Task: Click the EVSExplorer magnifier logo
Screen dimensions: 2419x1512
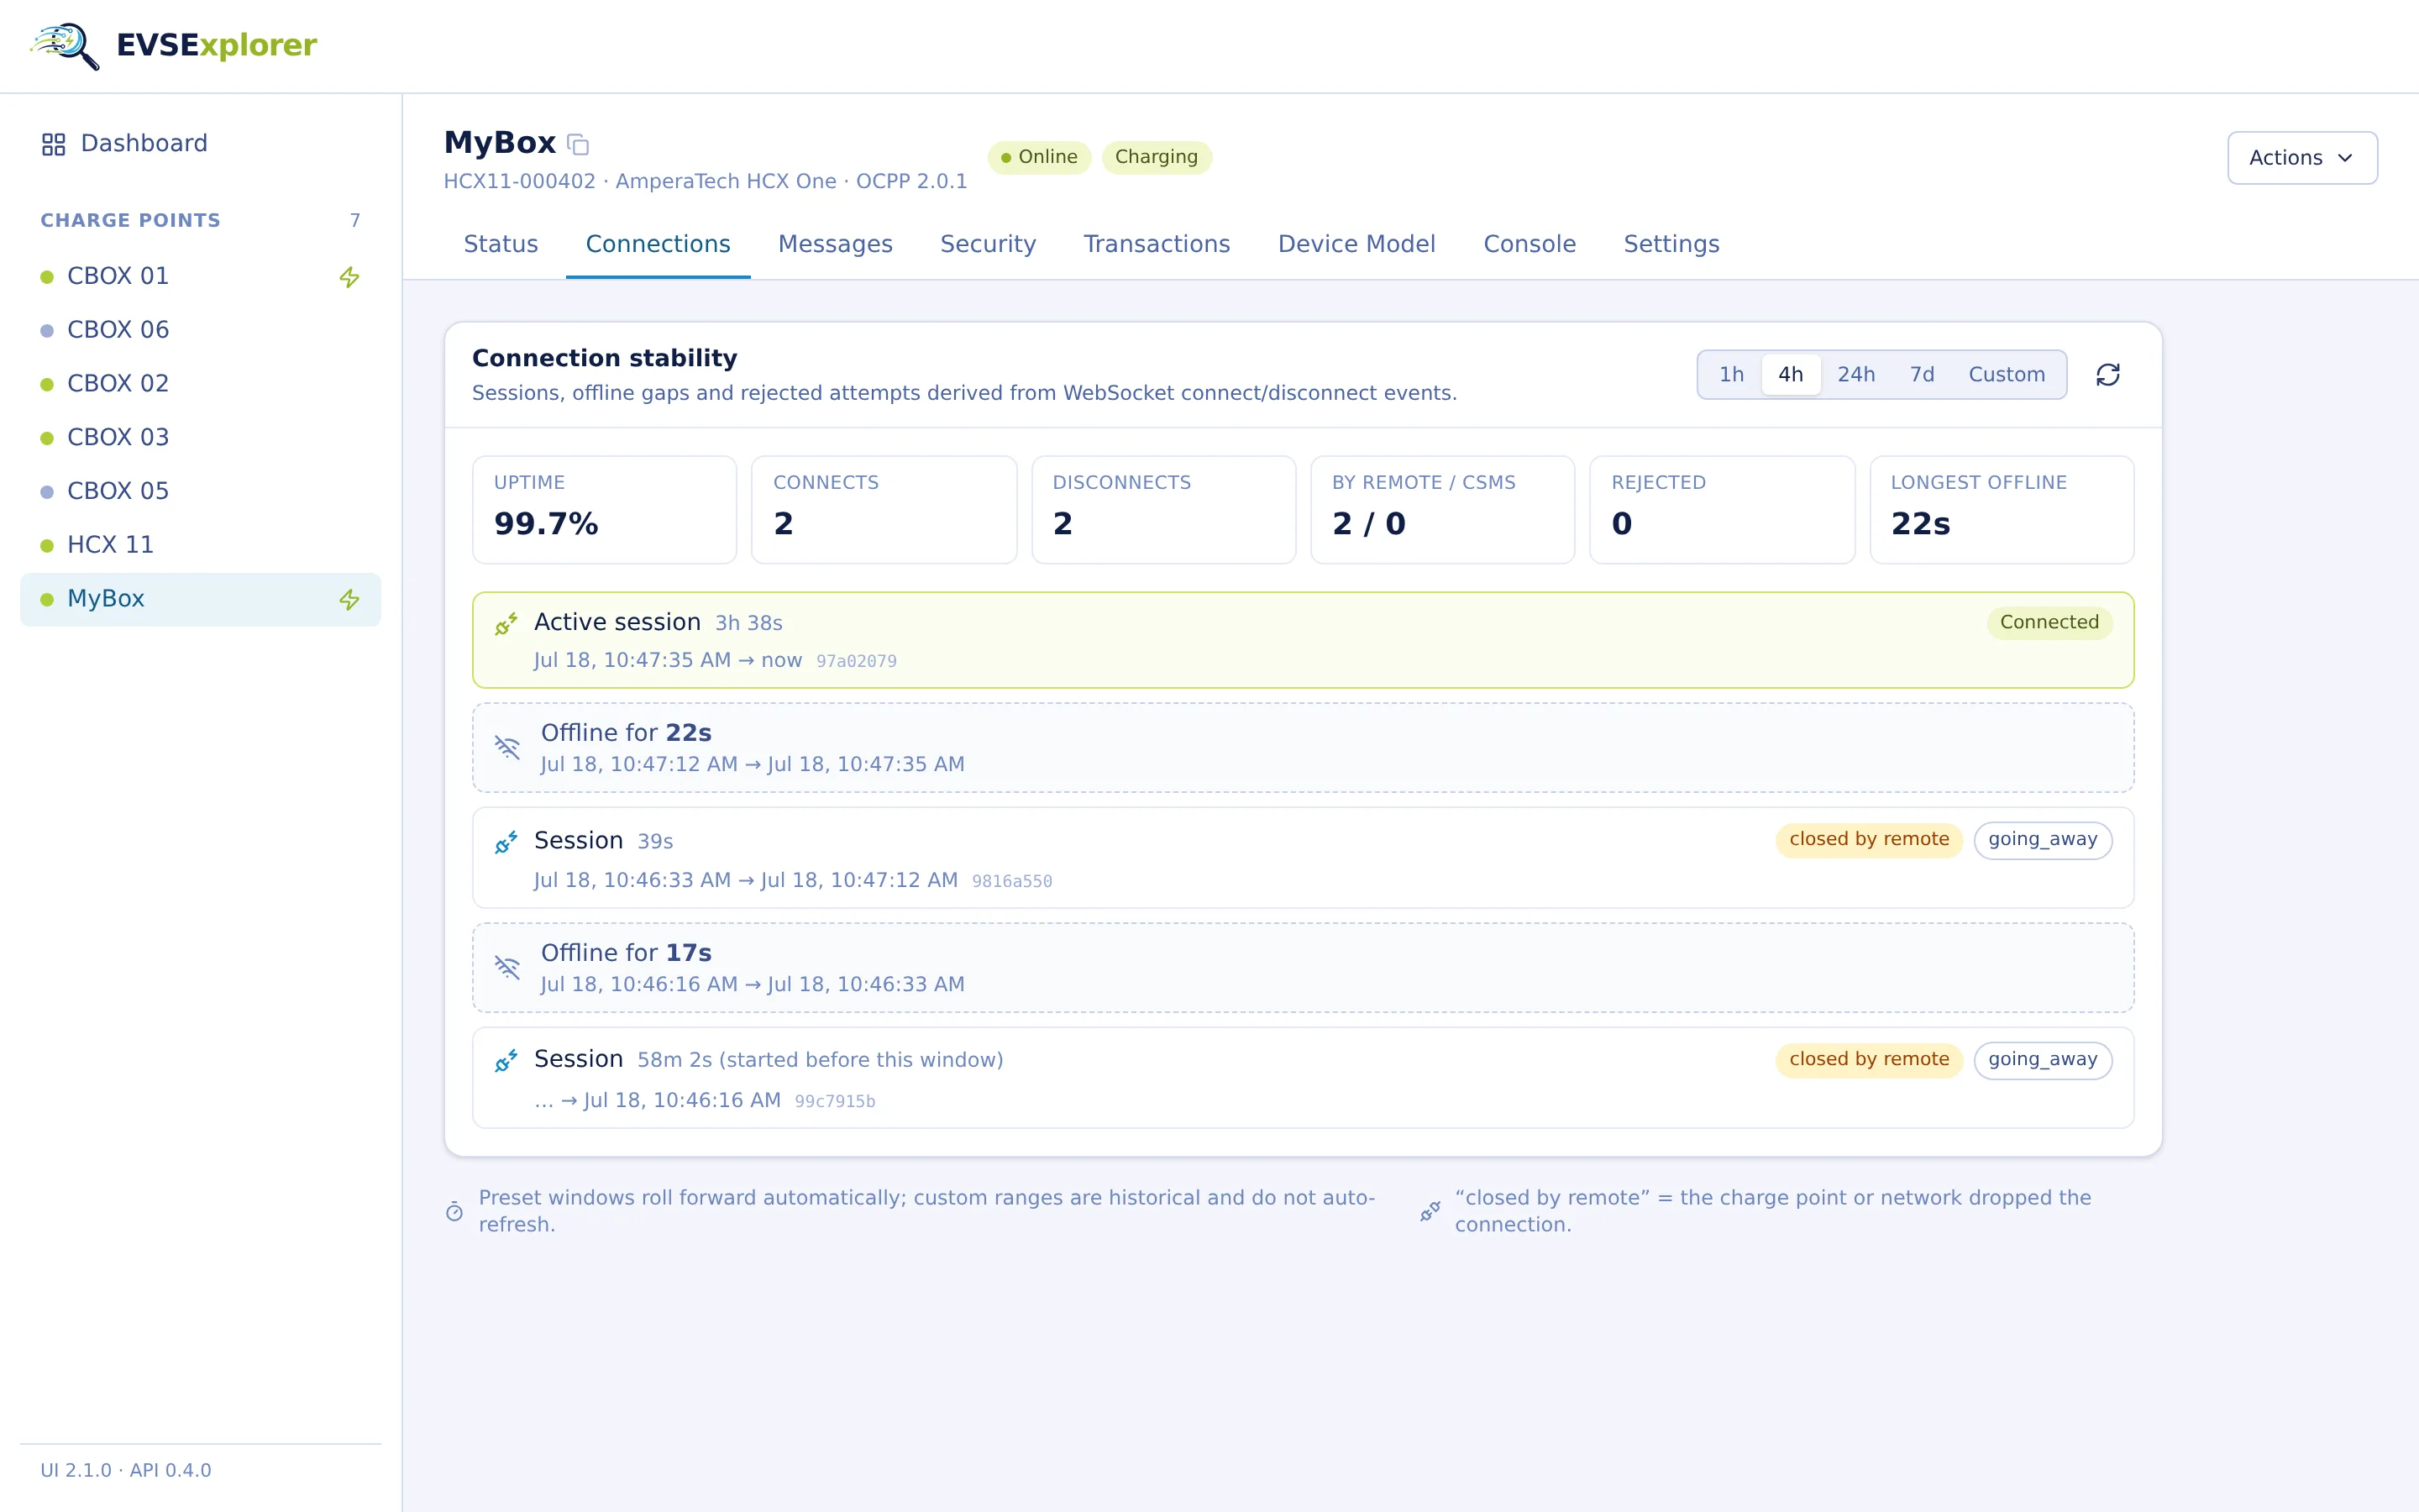Action: 65,45
